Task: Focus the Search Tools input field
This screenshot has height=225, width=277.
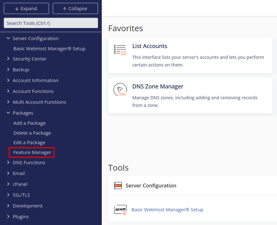Action: point(51,23)
